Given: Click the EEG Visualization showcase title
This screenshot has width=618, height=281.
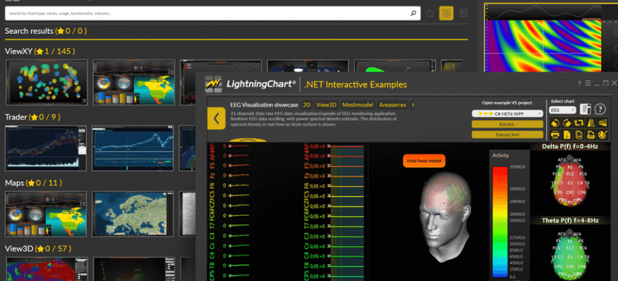Looking at the screenshot, I should click(264, 105).
